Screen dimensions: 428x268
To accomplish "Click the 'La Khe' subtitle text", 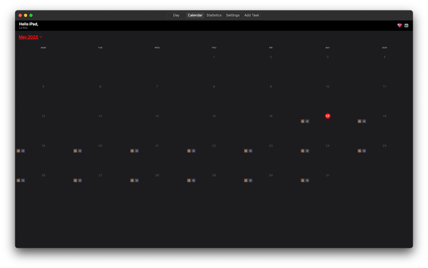I will tap(23, 28).
